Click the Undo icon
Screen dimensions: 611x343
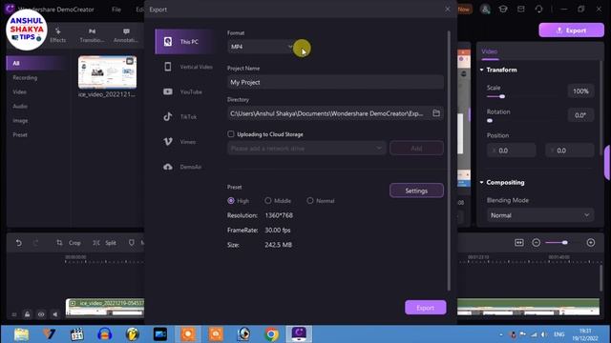pos(19,243)
